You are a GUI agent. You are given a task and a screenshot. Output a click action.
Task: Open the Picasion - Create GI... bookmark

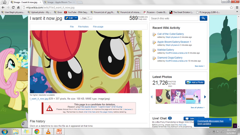(155, 12)
